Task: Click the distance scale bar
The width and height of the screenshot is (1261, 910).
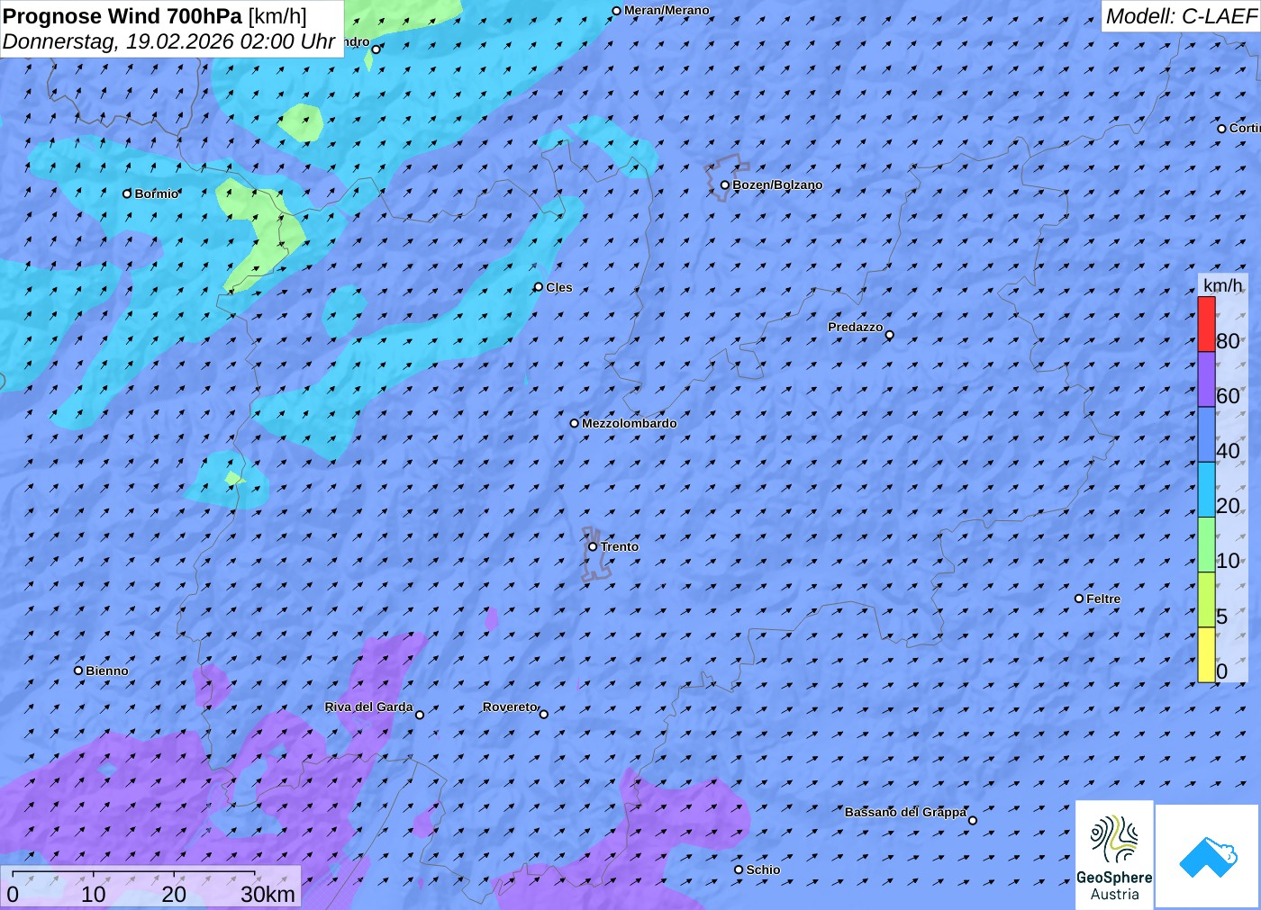Action: coord(133,874)
